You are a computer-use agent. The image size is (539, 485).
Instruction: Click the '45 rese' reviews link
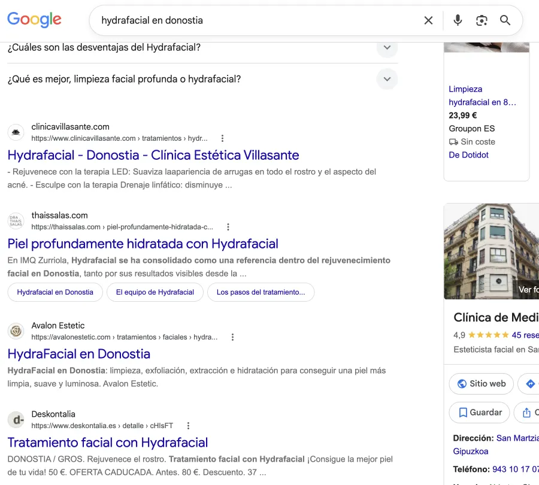coord(525,335)
